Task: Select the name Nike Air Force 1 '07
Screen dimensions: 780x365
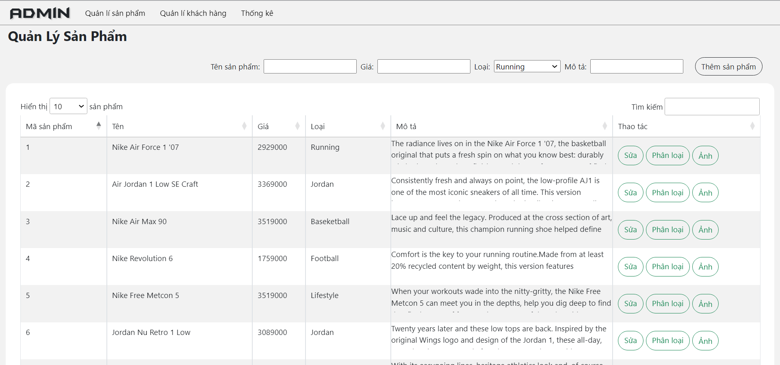Action: point(145,147)
